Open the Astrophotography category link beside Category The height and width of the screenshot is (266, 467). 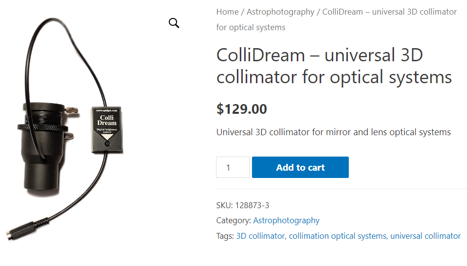(286, 220)
